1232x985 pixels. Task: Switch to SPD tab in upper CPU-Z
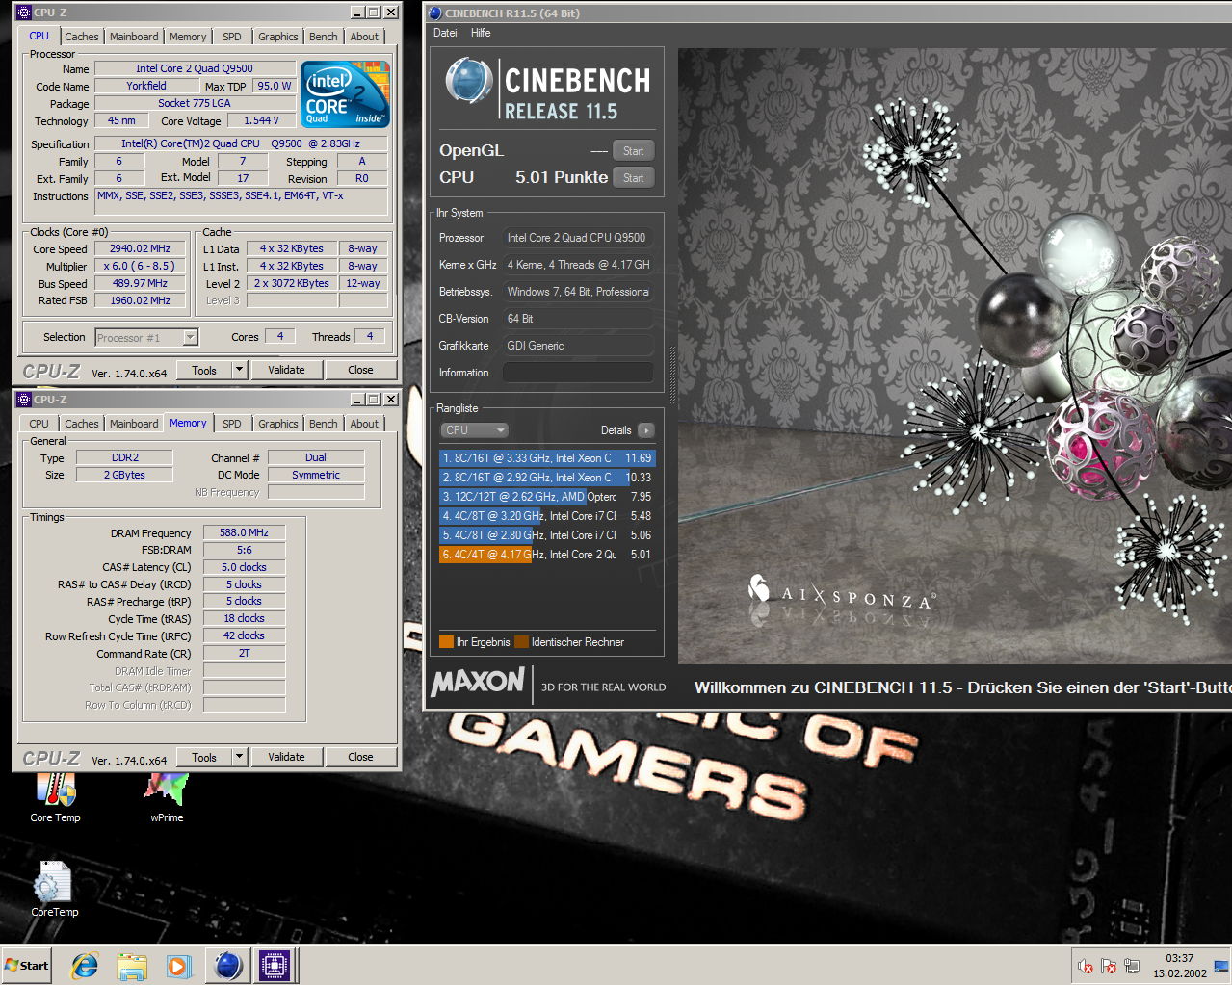[x=232, y=37]
